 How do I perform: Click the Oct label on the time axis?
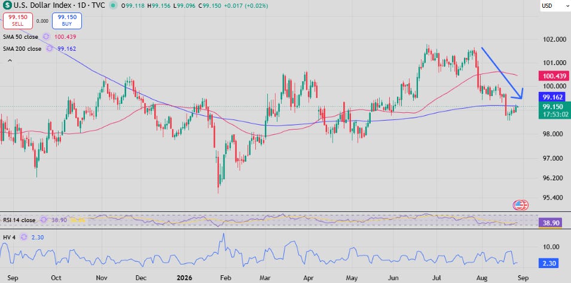point(56,277)
